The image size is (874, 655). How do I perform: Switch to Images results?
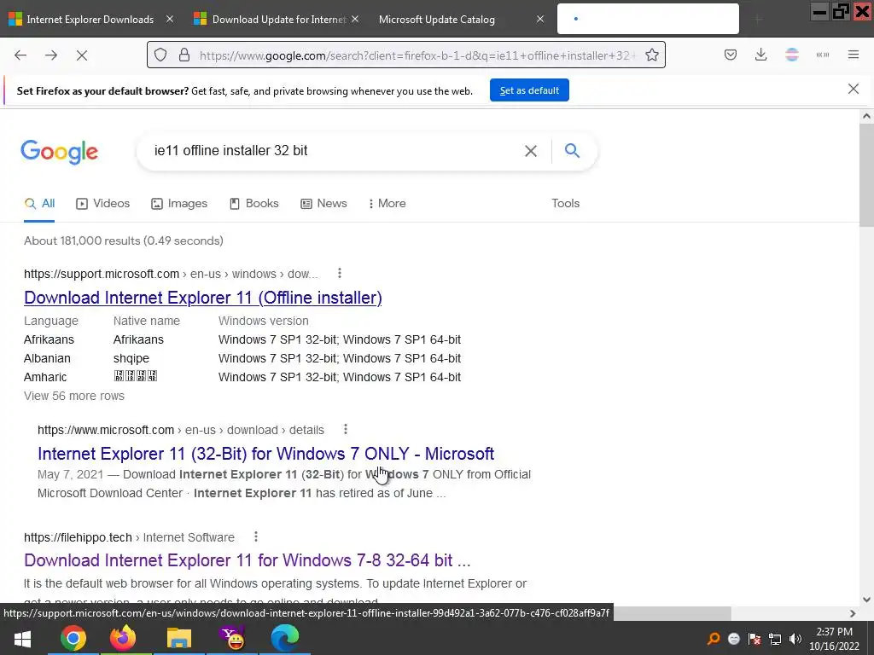pyautogui.click(x=179, y=204)
